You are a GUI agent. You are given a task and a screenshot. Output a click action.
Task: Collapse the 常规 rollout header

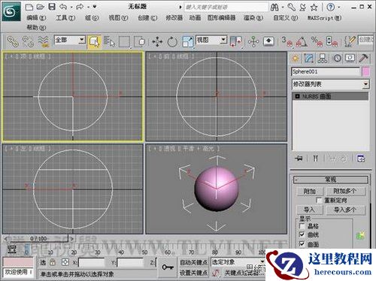tap(331, 180)
